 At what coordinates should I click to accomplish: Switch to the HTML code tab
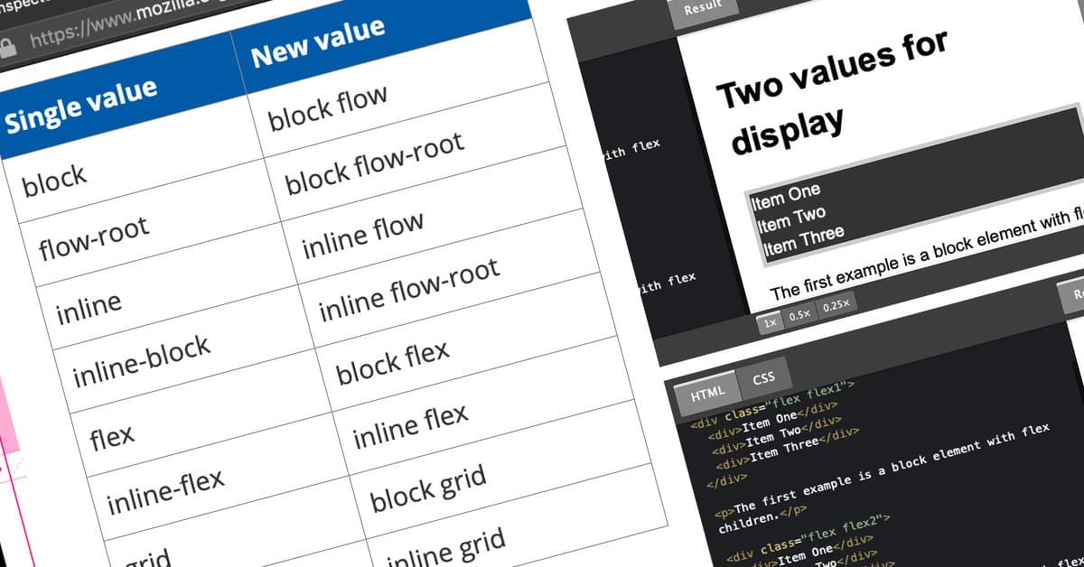point(707,395)
